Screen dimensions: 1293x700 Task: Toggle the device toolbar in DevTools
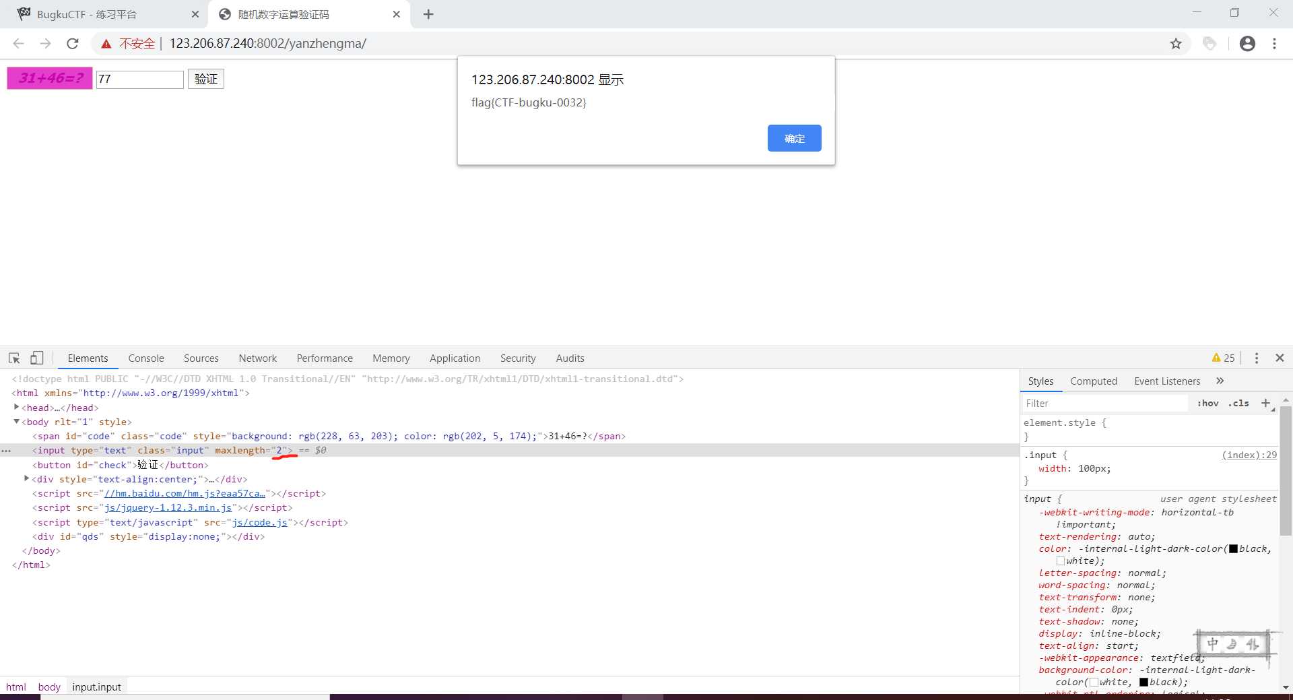click(37, 358)
